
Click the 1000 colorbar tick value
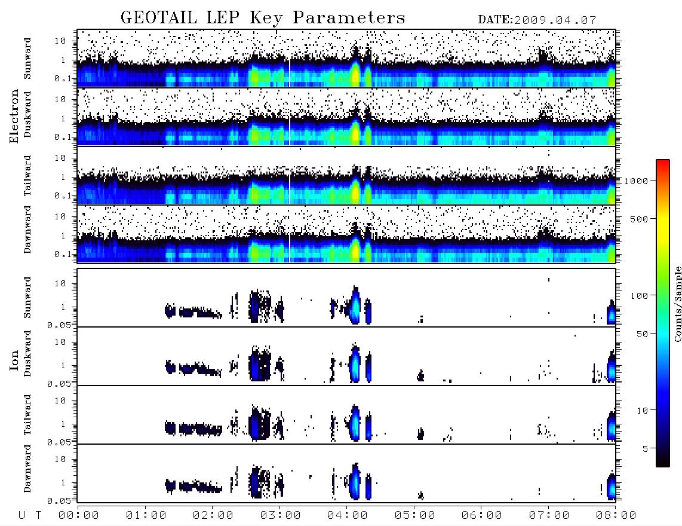(x=636, y=181)
